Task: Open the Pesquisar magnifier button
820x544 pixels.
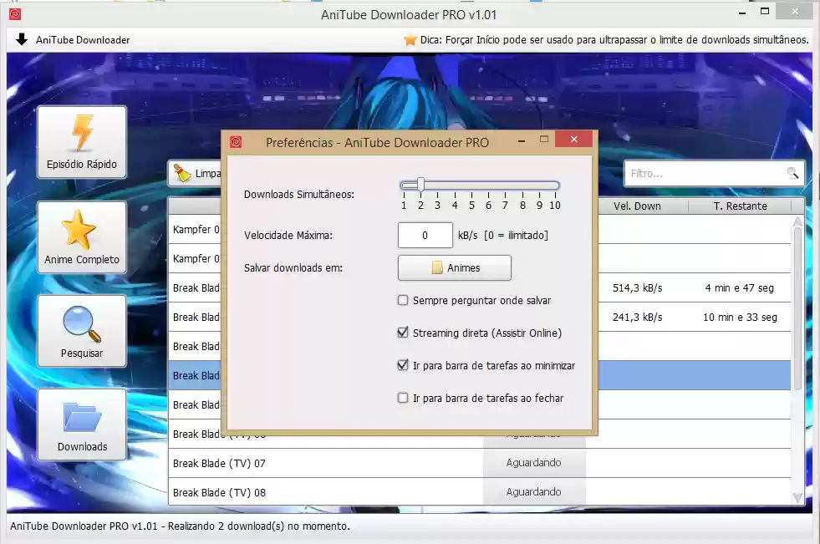Action: click(x=82, y=331)
